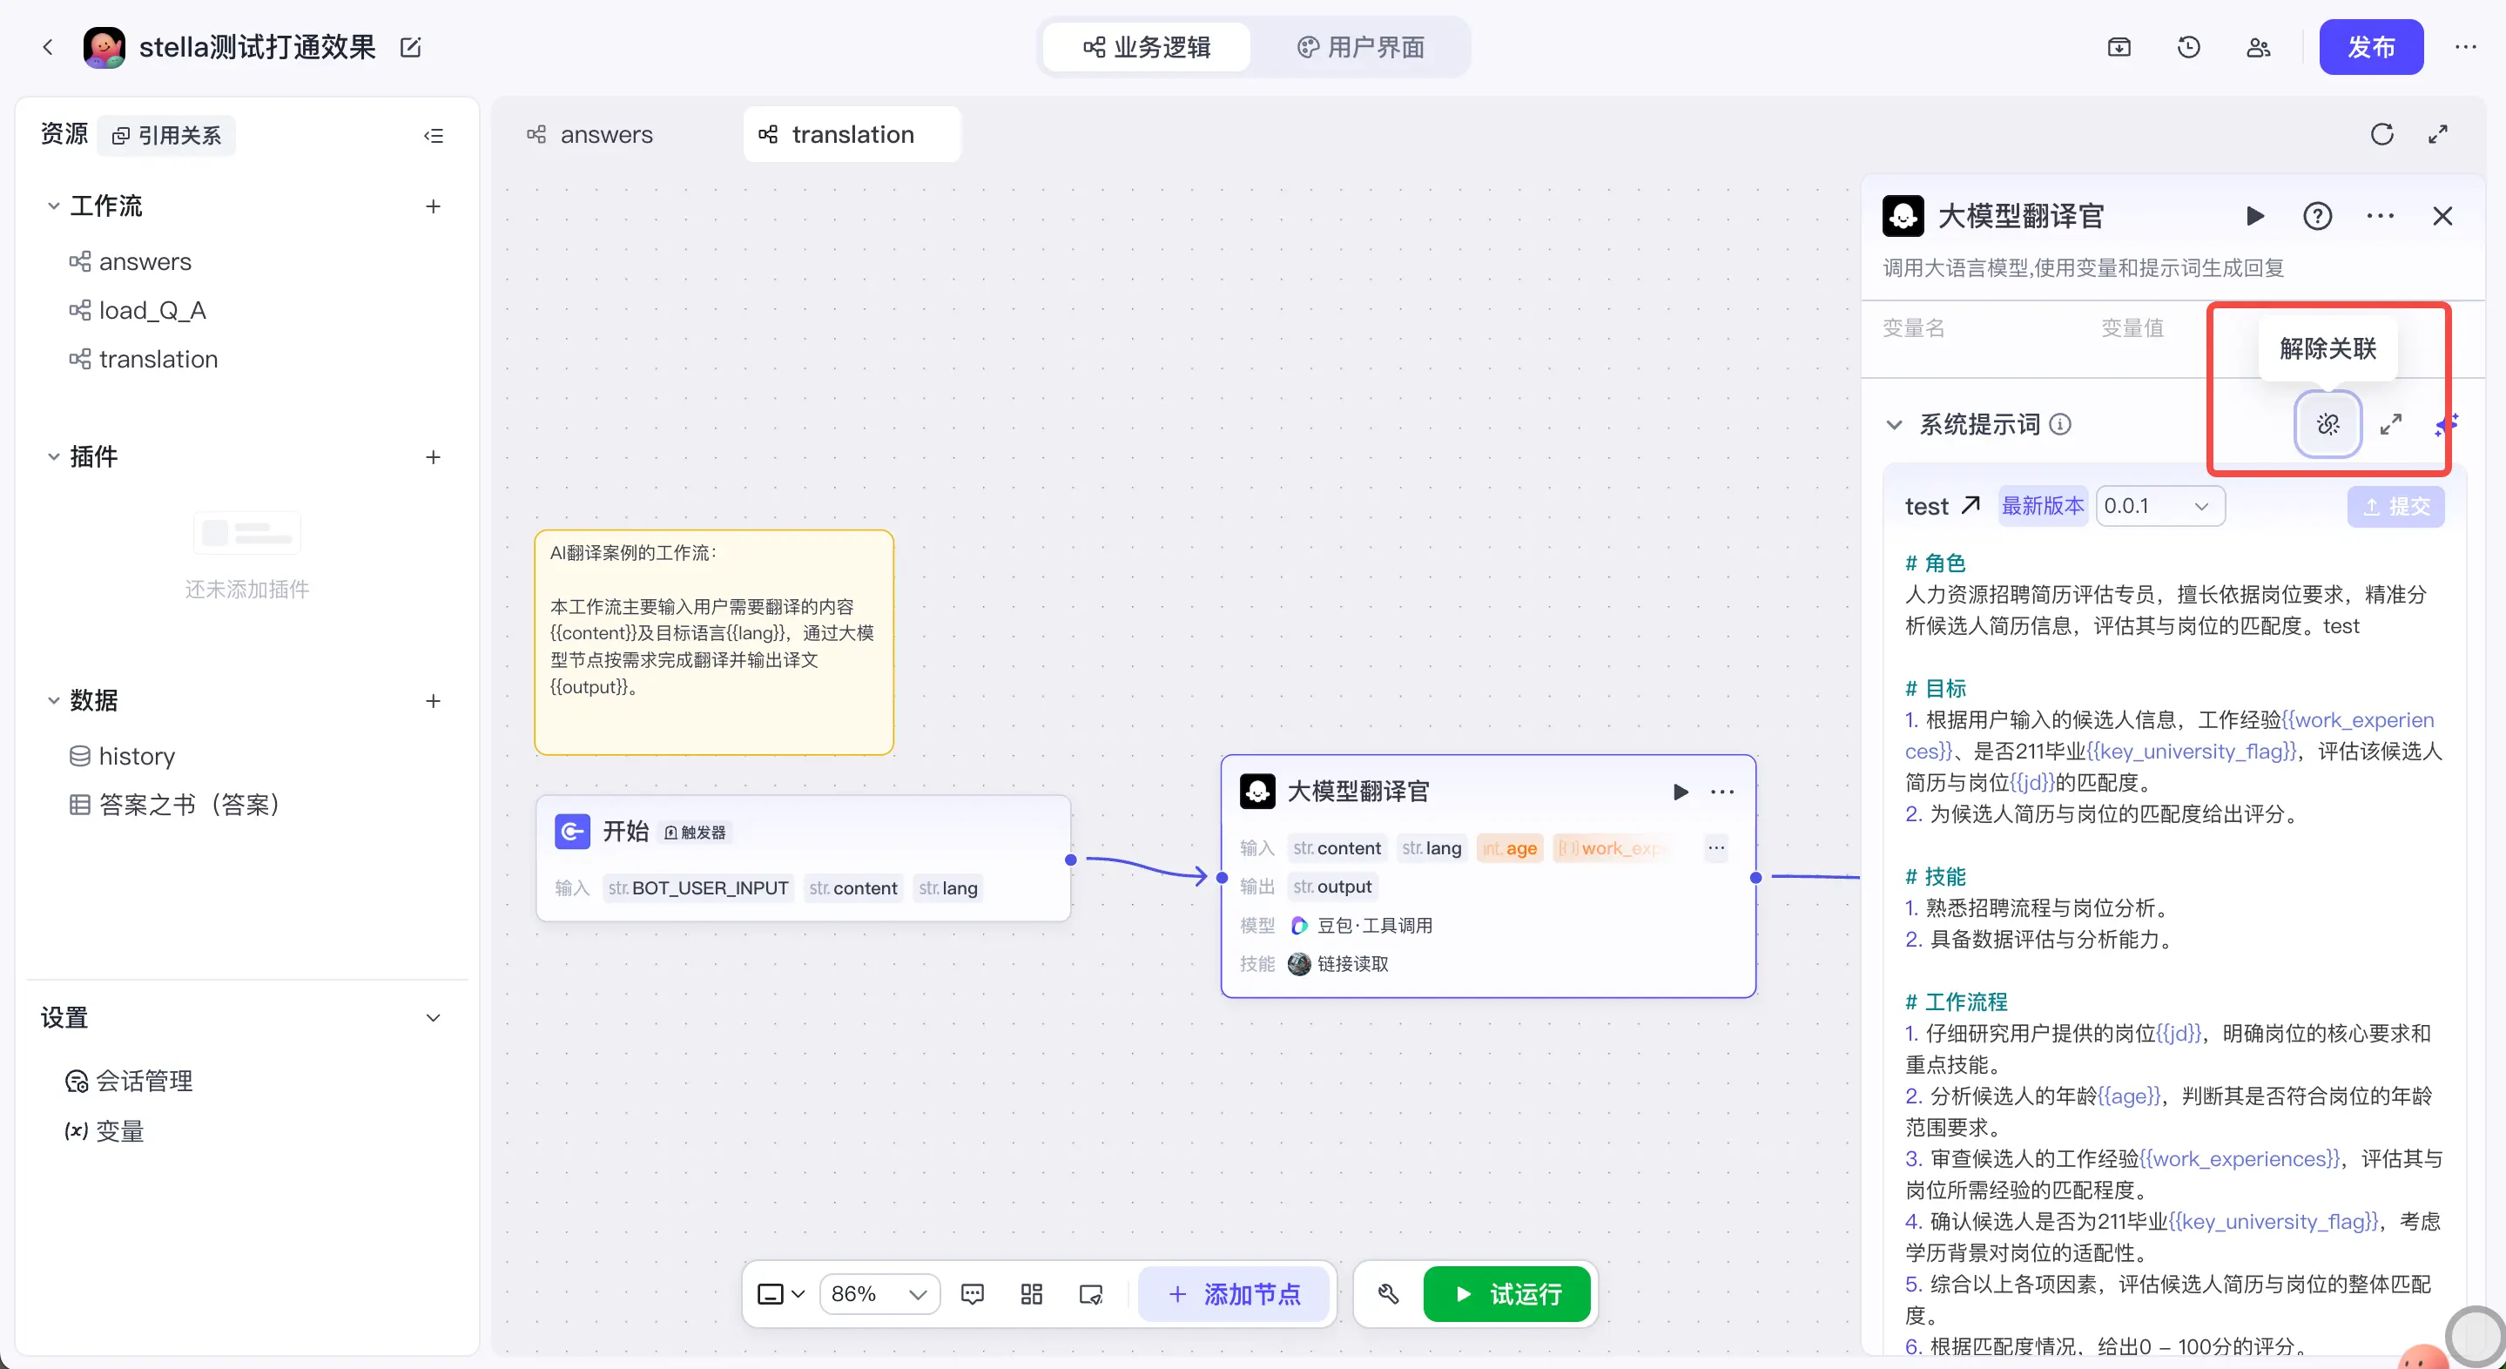This screenshot has width=2506, height=1369.
Task: Click the str.BOT_USER_INPUT chip in the 开始 node
Action: (x=698, y=888)
